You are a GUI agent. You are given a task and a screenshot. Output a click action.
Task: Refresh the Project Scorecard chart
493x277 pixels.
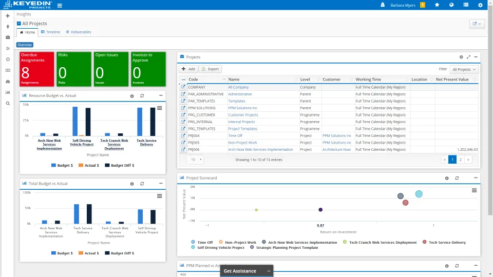(457, 178)
